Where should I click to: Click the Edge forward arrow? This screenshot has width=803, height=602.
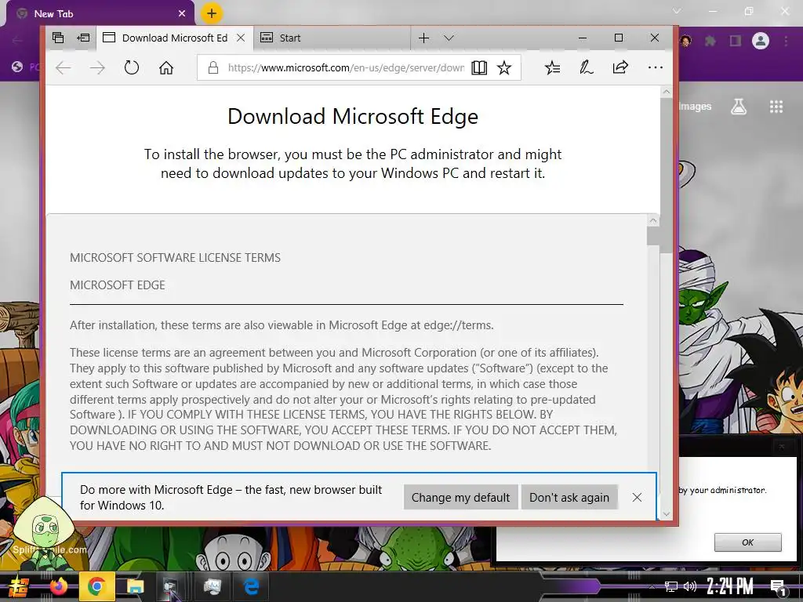pyautogui.click(x=97, y=67)
